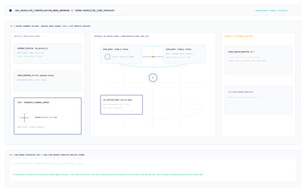The height and width of the screenshot is (192, 306).
Task: Open the ISL_ROUTING_TABLE Active Mesh card
Action: click(121, 105)
